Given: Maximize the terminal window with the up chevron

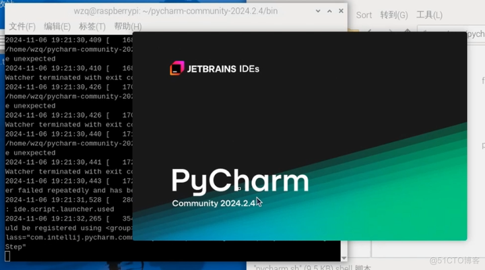Looking at the screenshot, I should pyautogui.click(x=329, y=11).
